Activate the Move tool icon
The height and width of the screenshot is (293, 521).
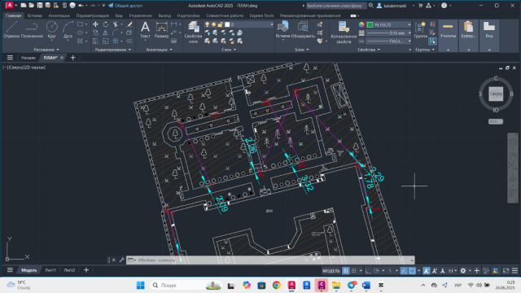click(x=95, y=24)
